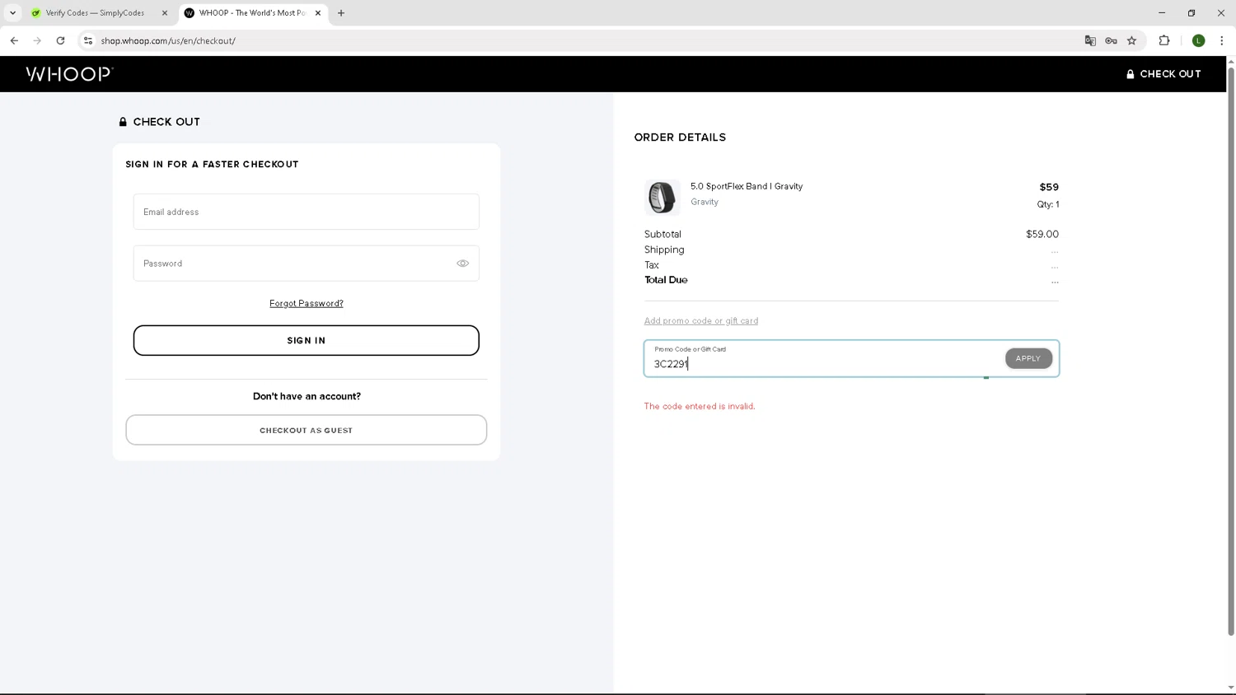The height and width of the screenshot is (695, 1236).
Task: Apply the entered promo code
Action: [1028, 358]
